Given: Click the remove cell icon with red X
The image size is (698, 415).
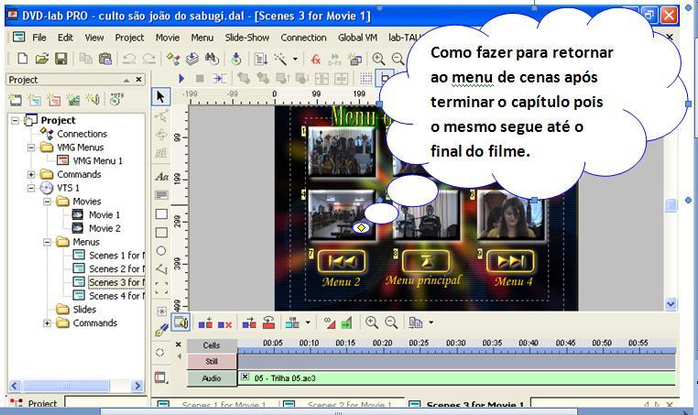Looking at the screenshot, I should 224,323.
